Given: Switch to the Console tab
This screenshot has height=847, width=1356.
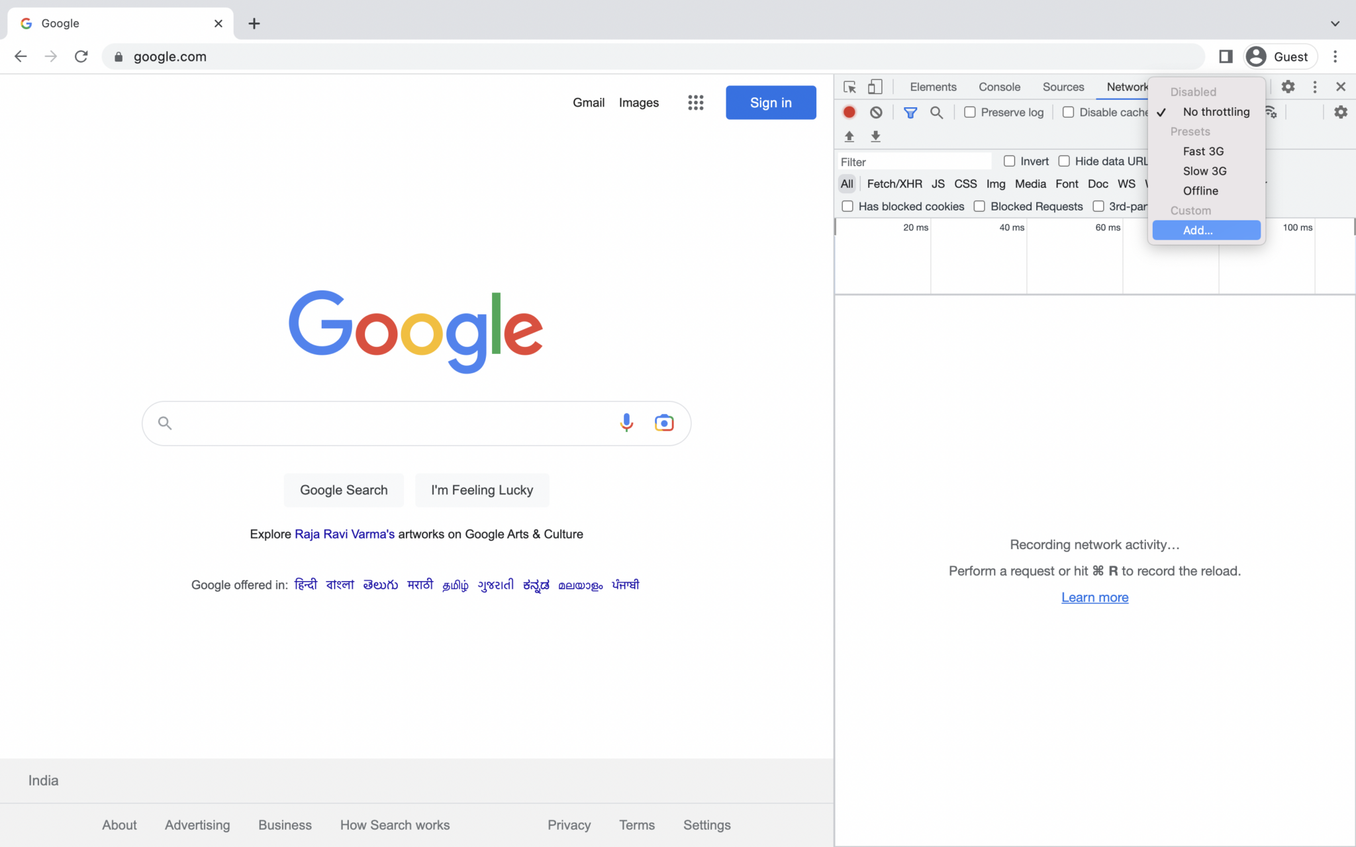Looking at the screenshot, I should [999, 87].
